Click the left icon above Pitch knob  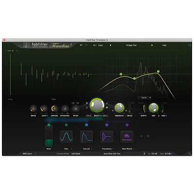coord(73,103)
